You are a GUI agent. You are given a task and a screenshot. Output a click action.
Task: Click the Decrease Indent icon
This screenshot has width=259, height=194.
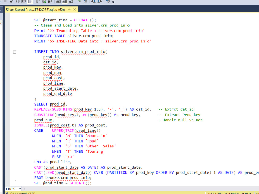click(x=93, y=1)
